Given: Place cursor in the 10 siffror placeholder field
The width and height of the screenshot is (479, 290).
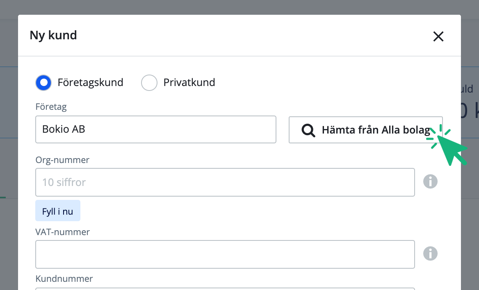Looking at the screenshot, I should pos(225,182).
